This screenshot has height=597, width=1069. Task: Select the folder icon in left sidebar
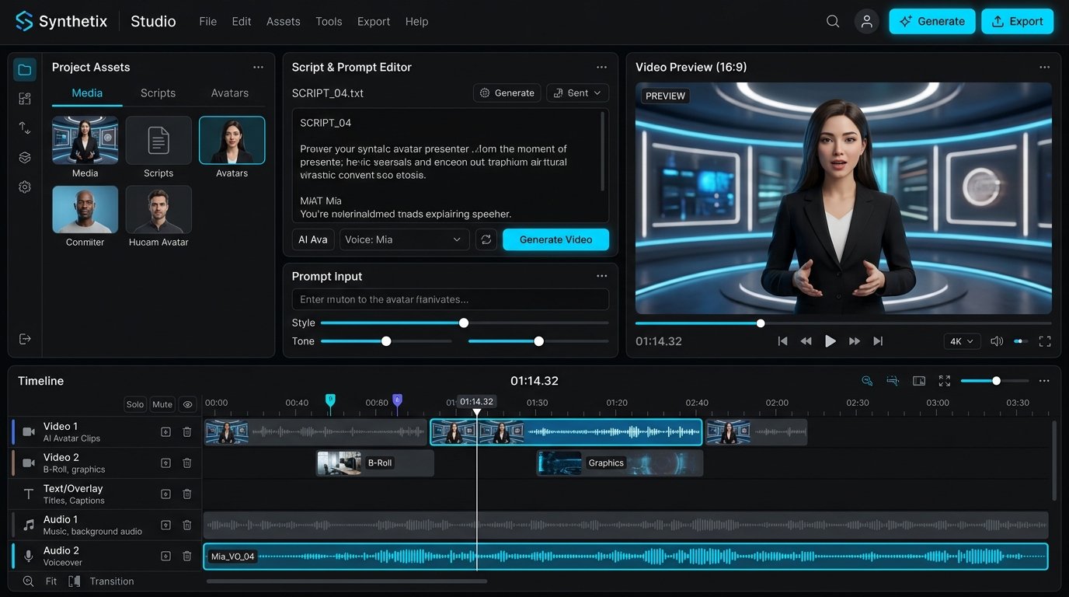coord(25,70)
